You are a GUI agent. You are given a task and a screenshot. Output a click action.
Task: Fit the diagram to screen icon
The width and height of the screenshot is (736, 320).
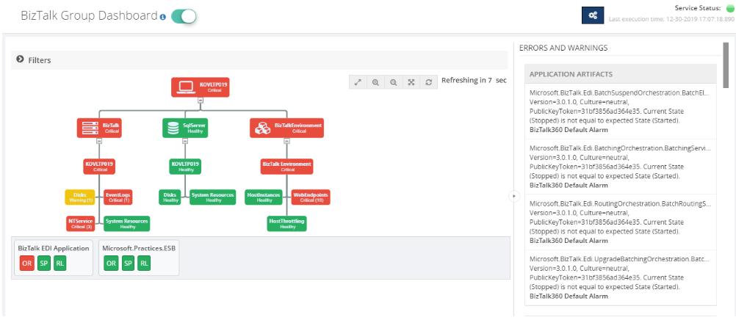(411, 81)
